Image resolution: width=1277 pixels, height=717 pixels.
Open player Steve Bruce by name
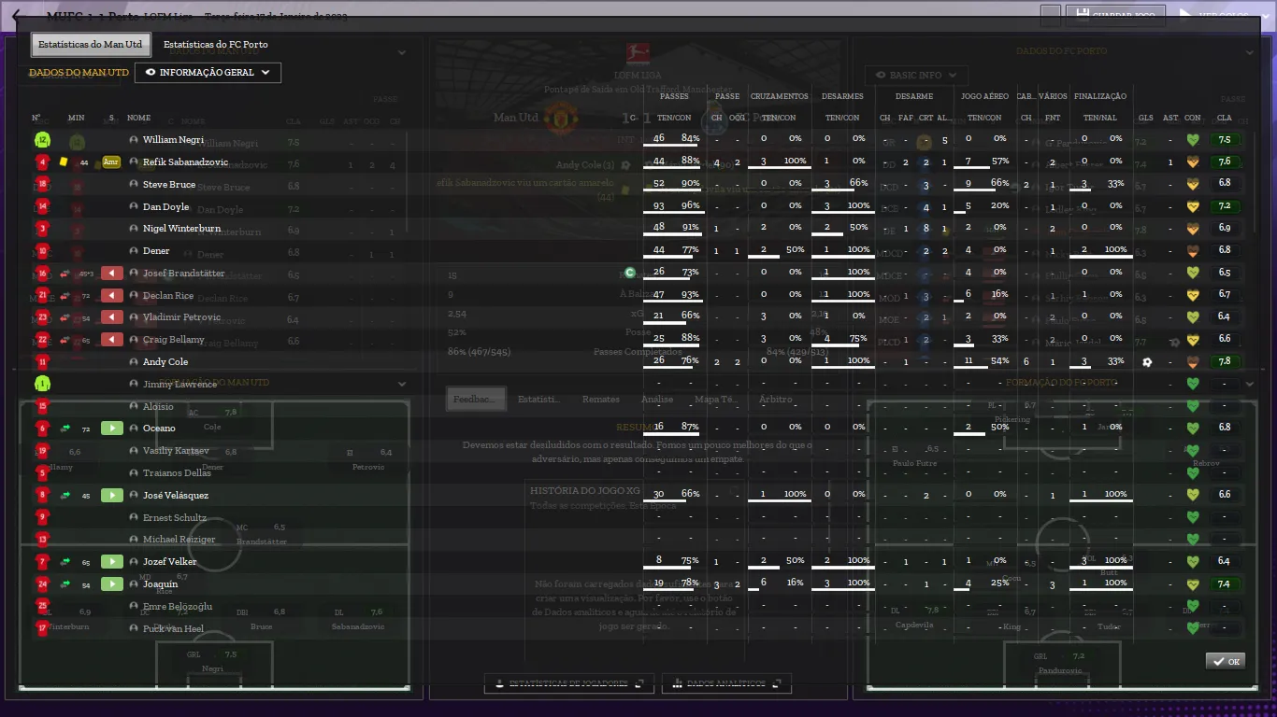point(169,185)
